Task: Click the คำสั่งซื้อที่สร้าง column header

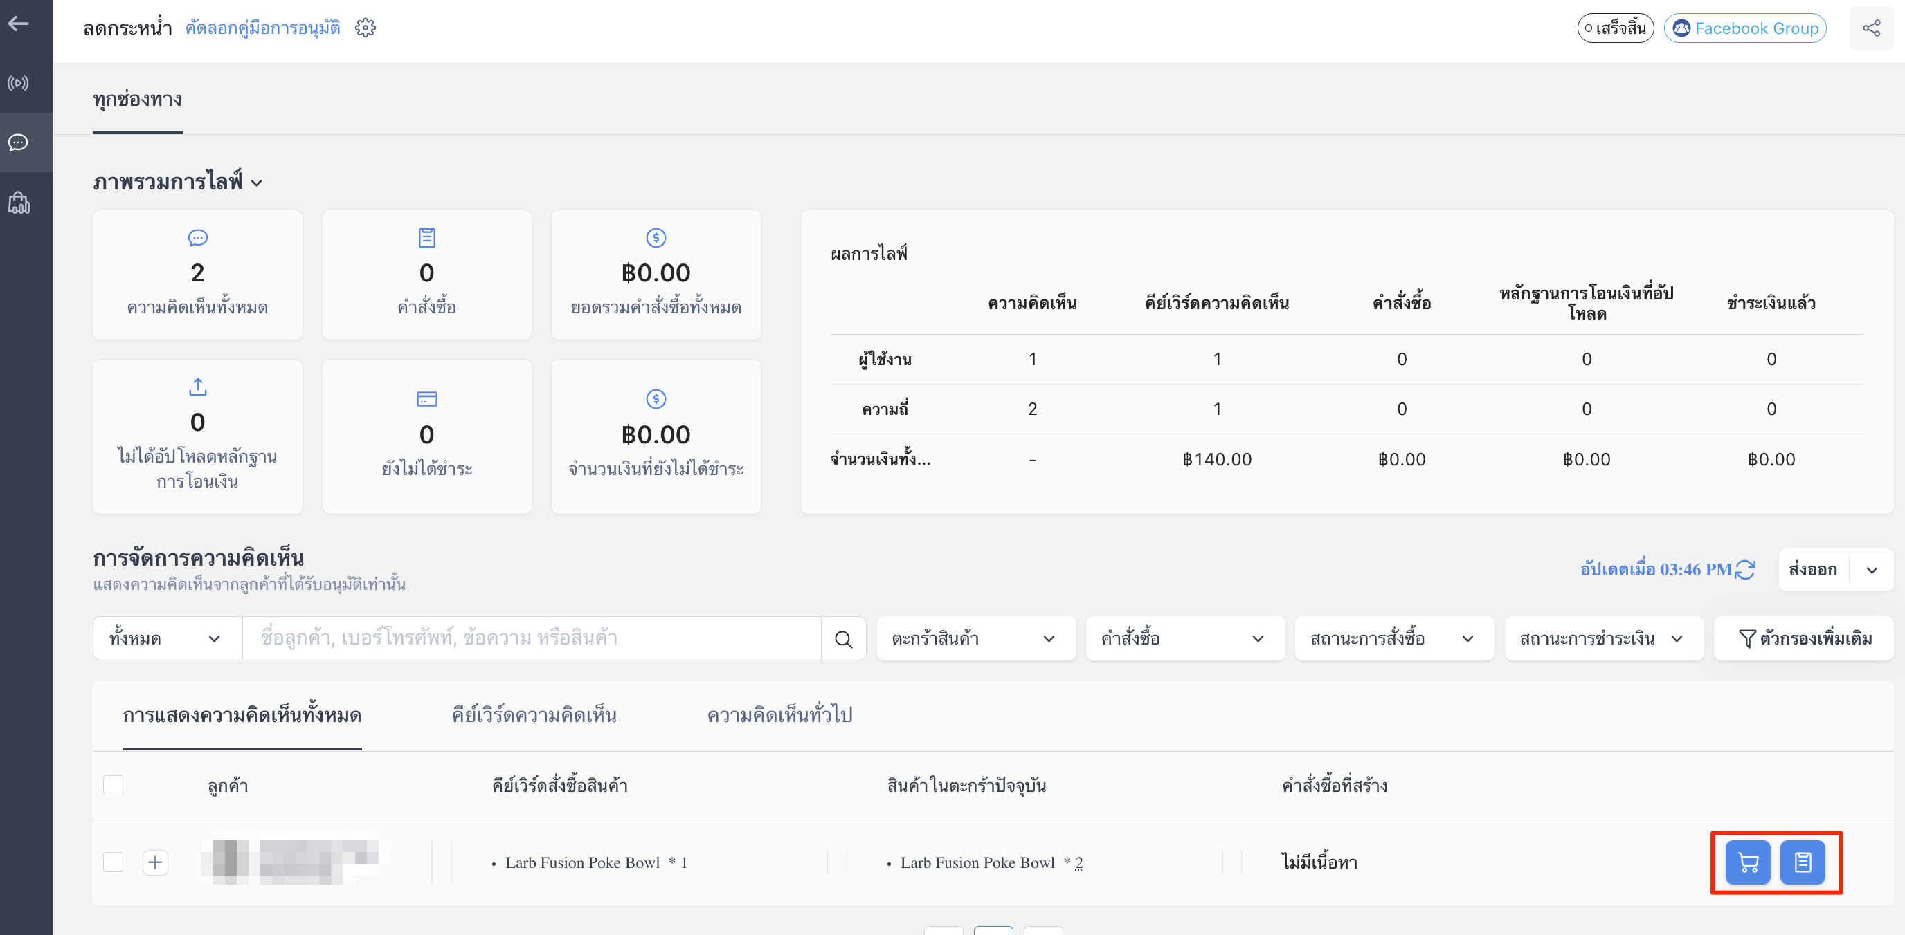Action: coord(1334,785)
